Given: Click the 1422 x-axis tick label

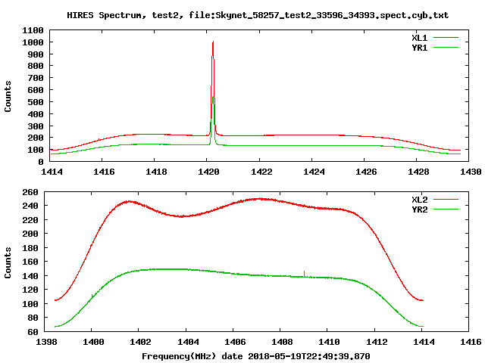Looking at the screenshot, I should point(261,172).
